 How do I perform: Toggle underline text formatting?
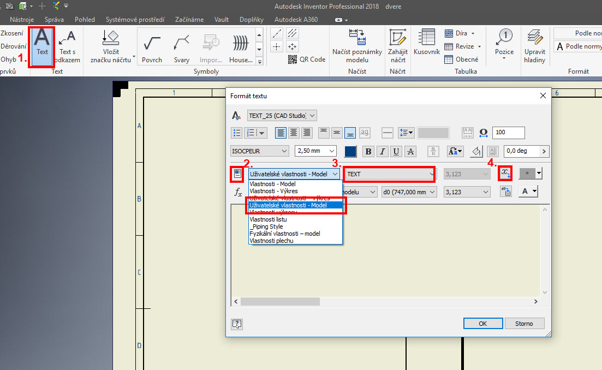[396, 151]
